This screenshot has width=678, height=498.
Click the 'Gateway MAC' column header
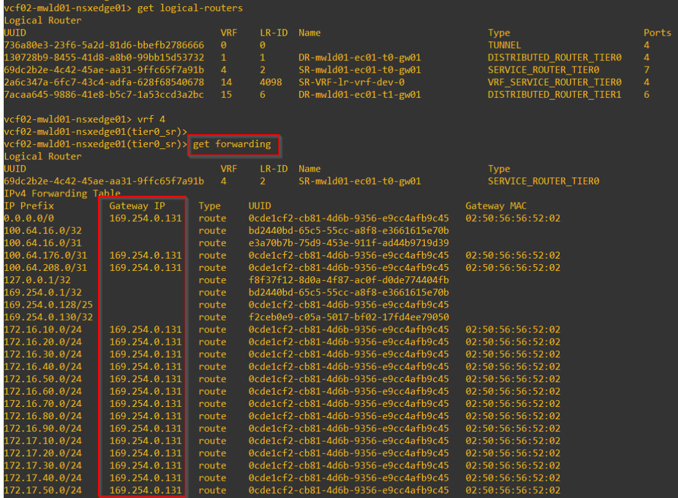tap(496, 206)
